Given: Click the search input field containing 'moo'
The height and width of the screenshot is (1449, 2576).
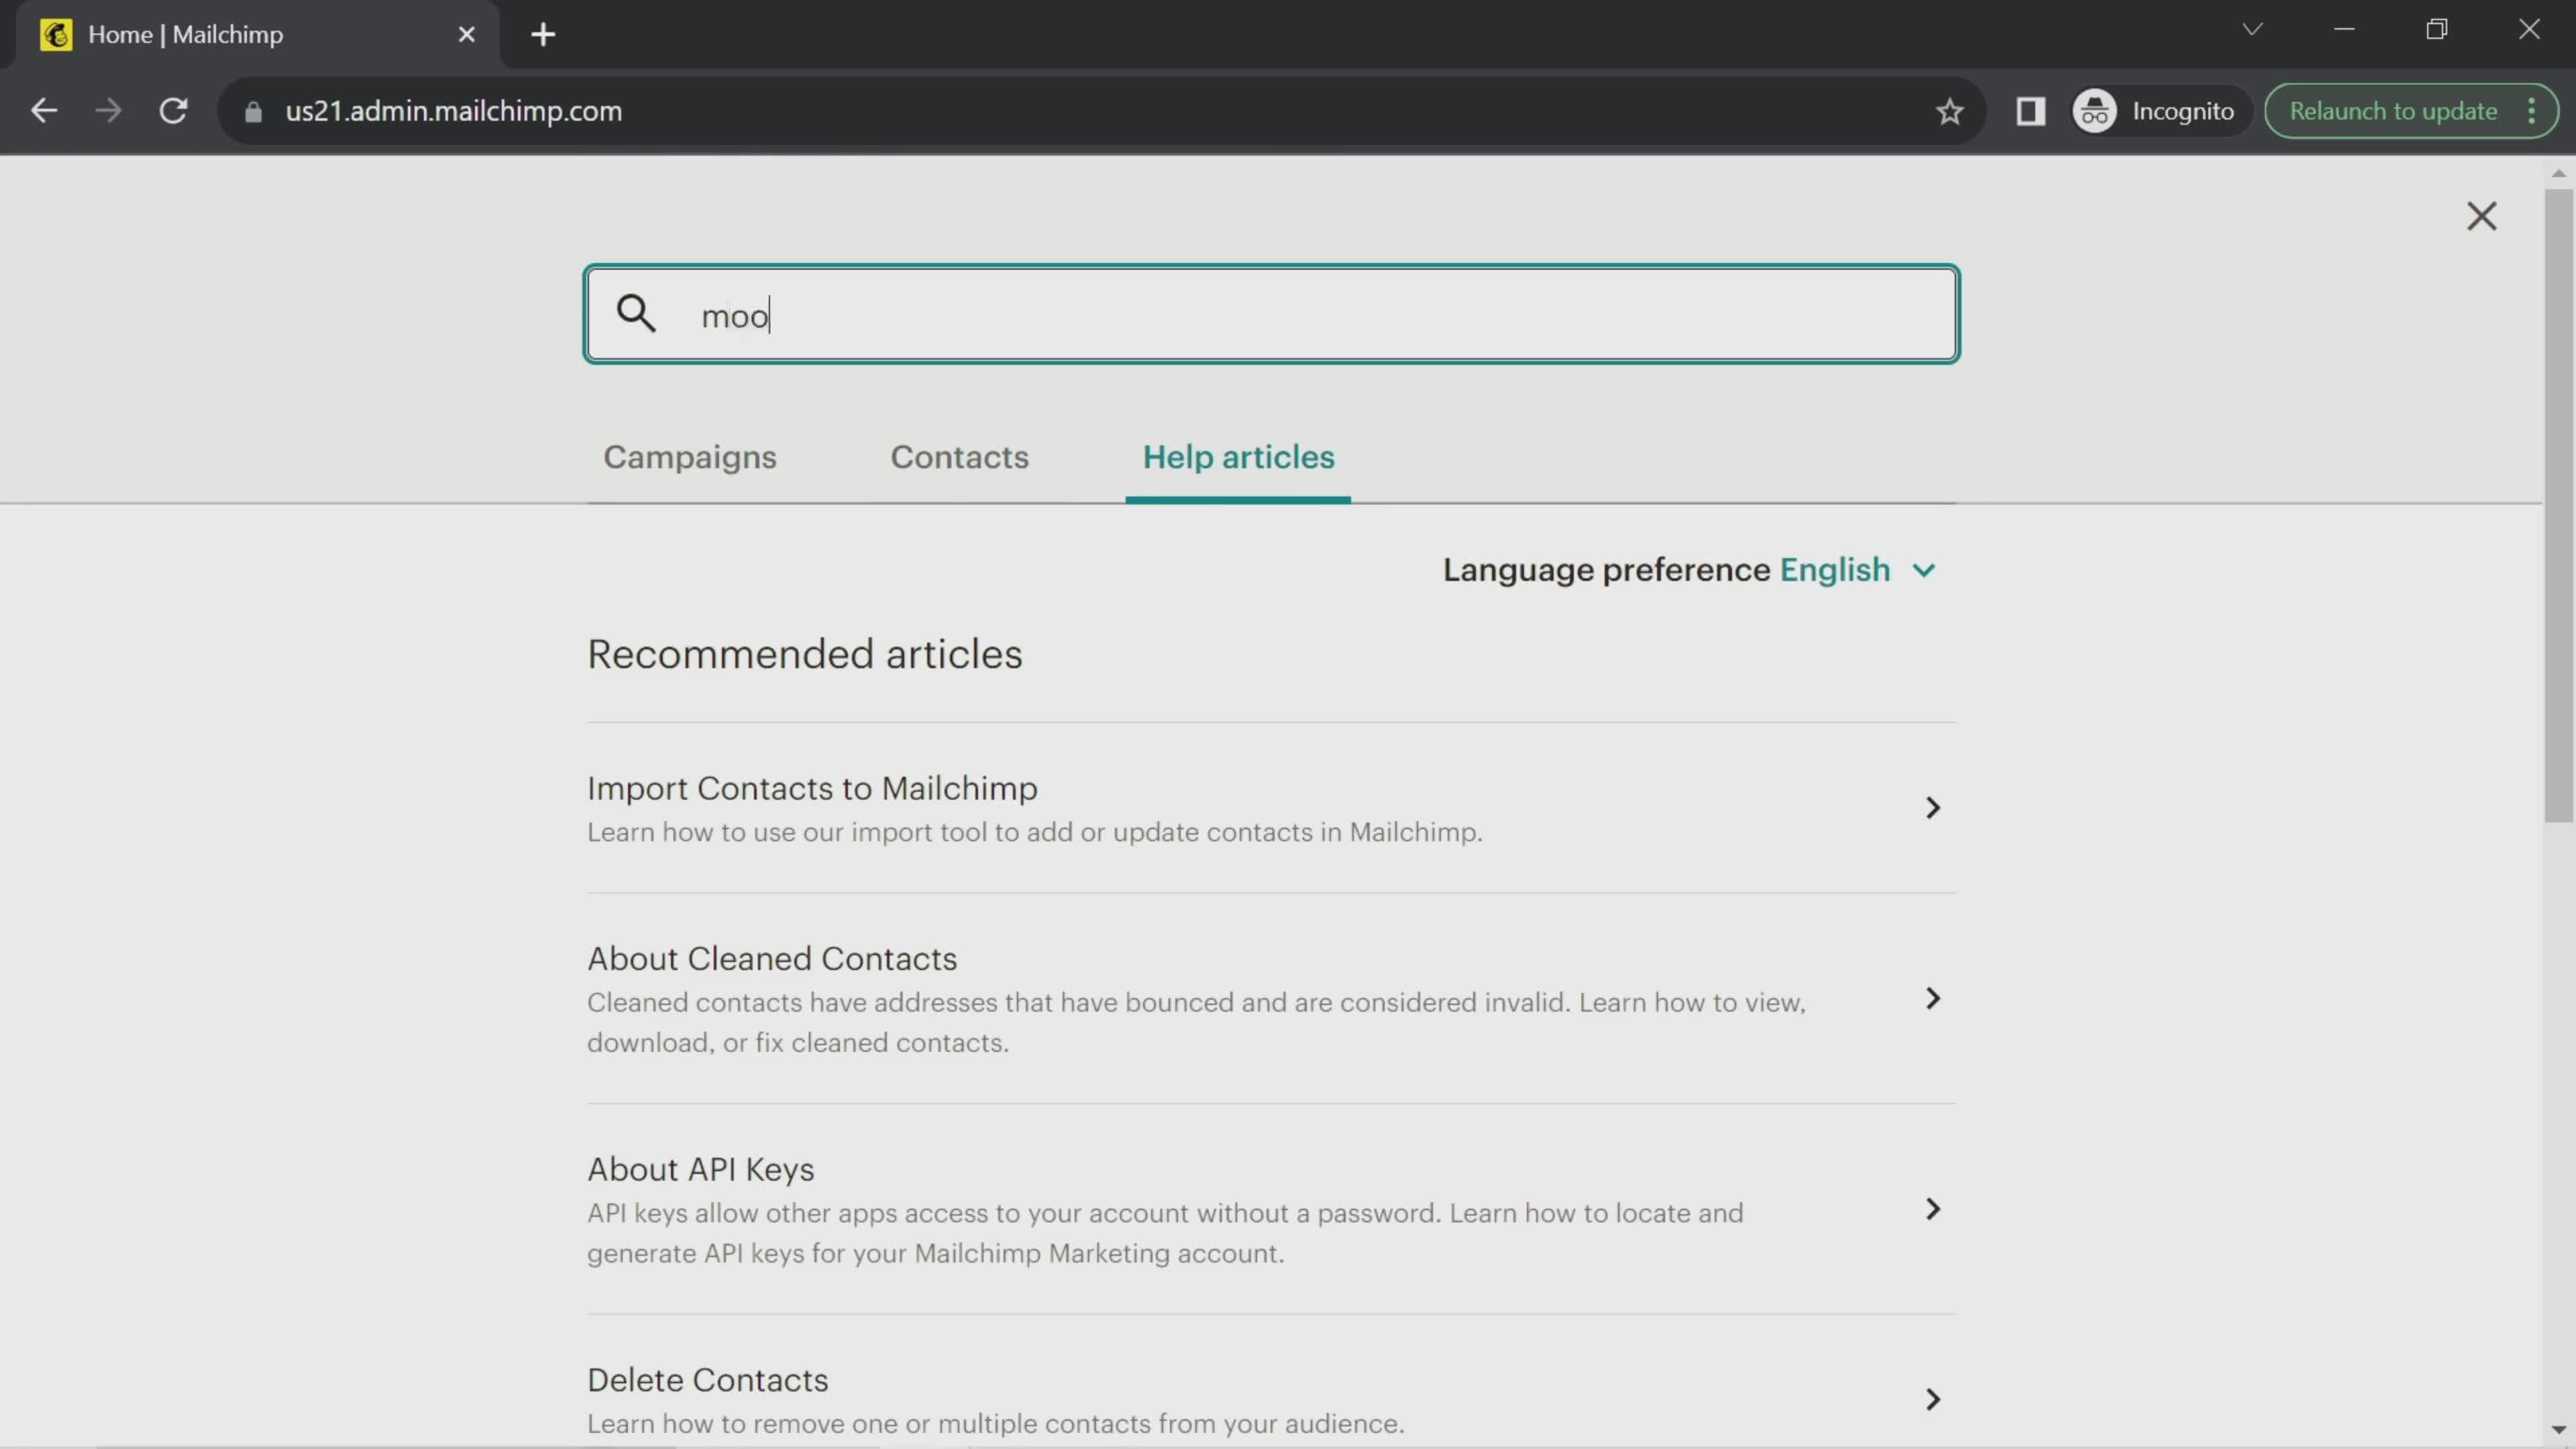Looking at the screenshot, I should coord(1271,314).
